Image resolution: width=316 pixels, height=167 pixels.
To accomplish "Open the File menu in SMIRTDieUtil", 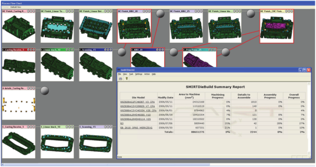I will (119, 74).
